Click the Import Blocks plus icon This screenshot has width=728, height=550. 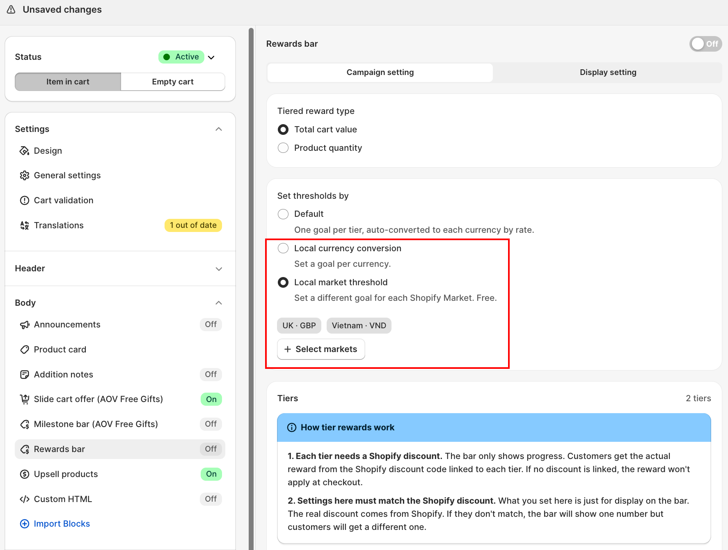25,524
